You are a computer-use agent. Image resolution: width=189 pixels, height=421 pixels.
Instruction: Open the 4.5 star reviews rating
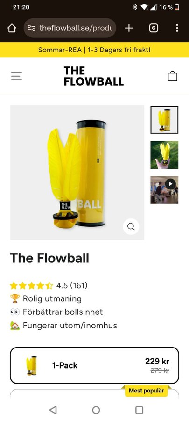click(49, 285)
